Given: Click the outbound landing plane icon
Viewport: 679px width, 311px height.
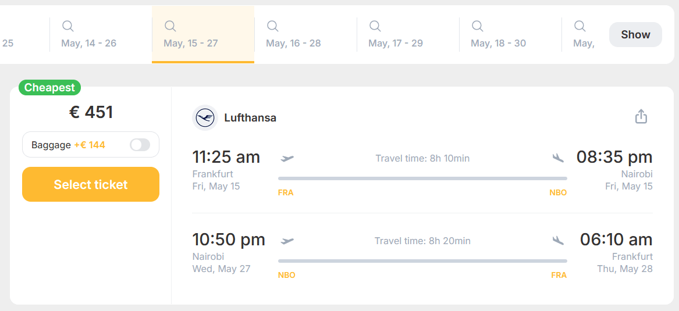Looking at the screenshot, I should coord(558,158).
